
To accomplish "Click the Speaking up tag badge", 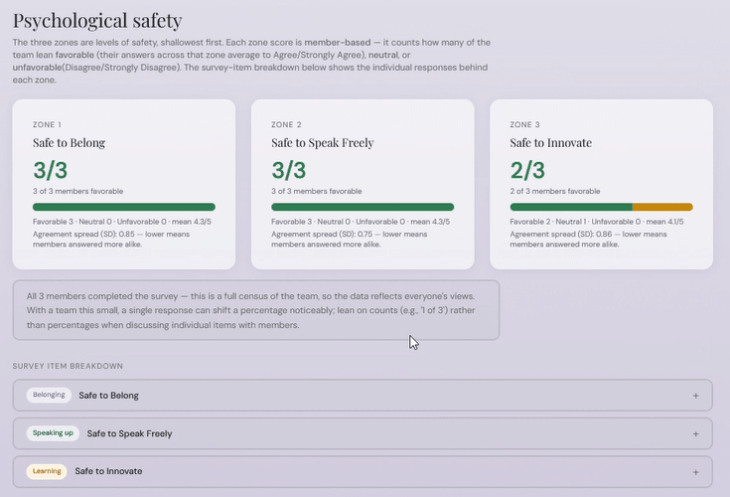I will [x=53, y=433].
